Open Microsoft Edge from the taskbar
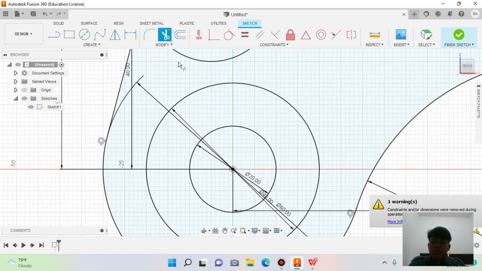The height and width of the screenshot is (271, 482). tap(266, 263)
